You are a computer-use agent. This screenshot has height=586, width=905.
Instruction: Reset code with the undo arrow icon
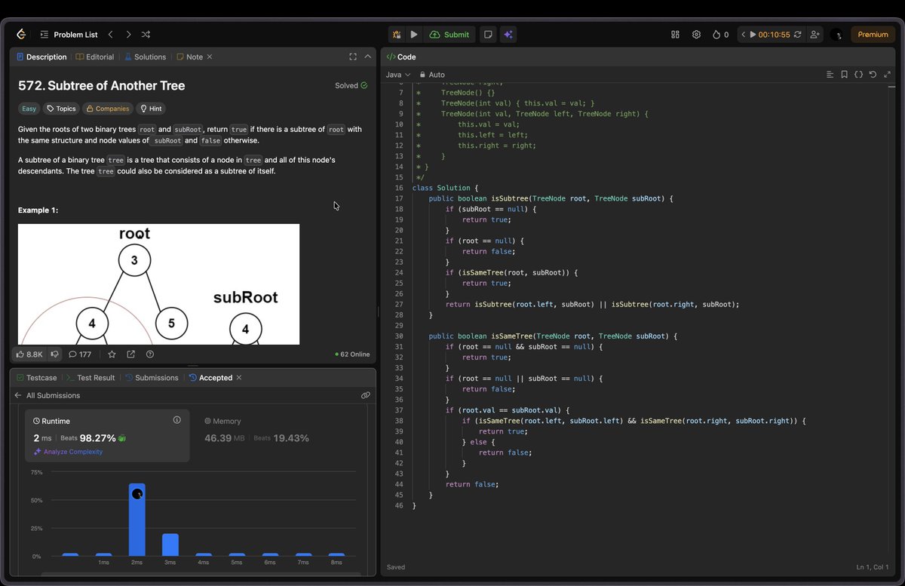[873, 75]
